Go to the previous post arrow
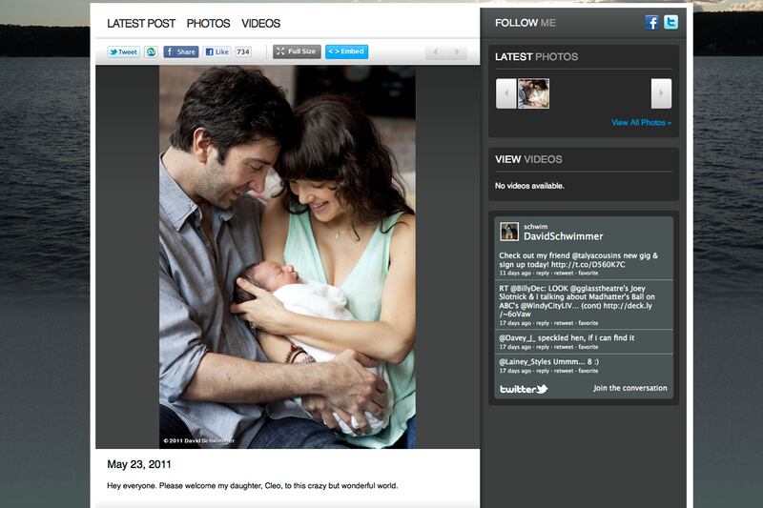 (436, 51)
